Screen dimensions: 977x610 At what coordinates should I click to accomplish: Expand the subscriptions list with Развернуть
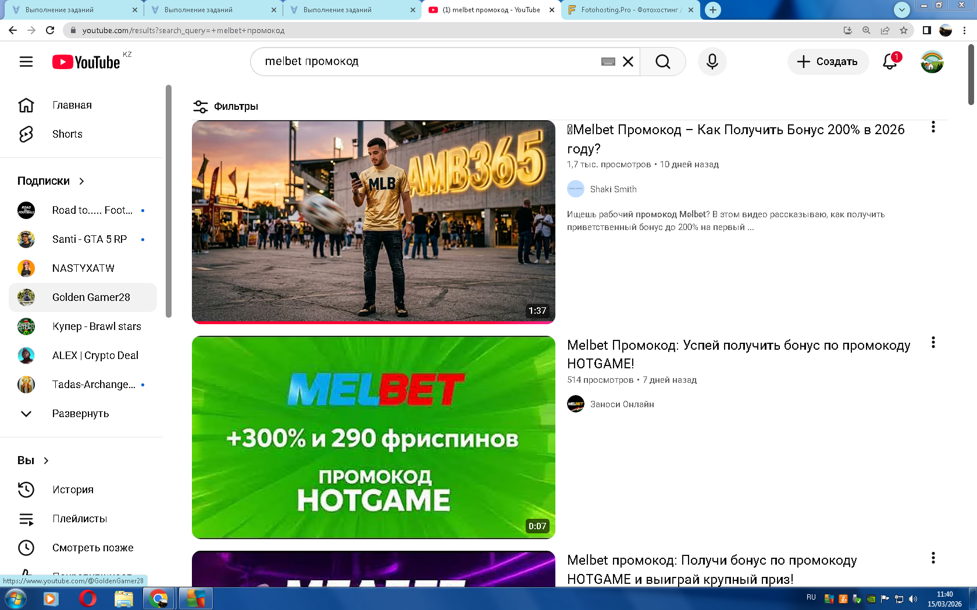[80, 414]
